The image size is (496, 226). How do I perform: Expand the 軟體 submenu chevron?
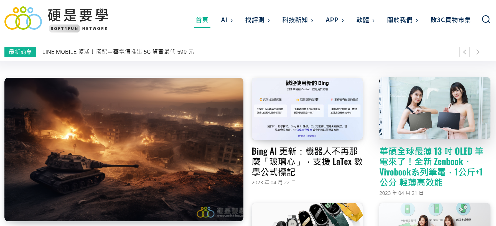[373, 21]
